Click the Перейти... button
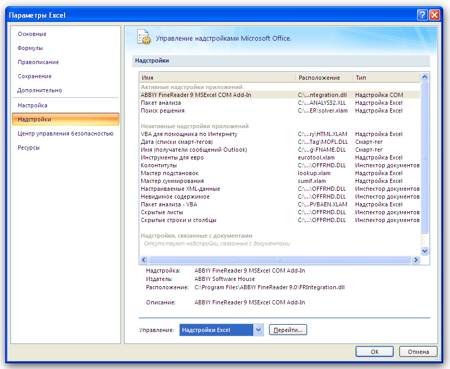 coord(288,330)
